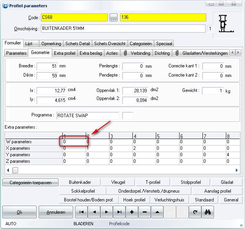Open search with binoculars icon
Screen dimensions: 245x229
click(x=207, y=212)
